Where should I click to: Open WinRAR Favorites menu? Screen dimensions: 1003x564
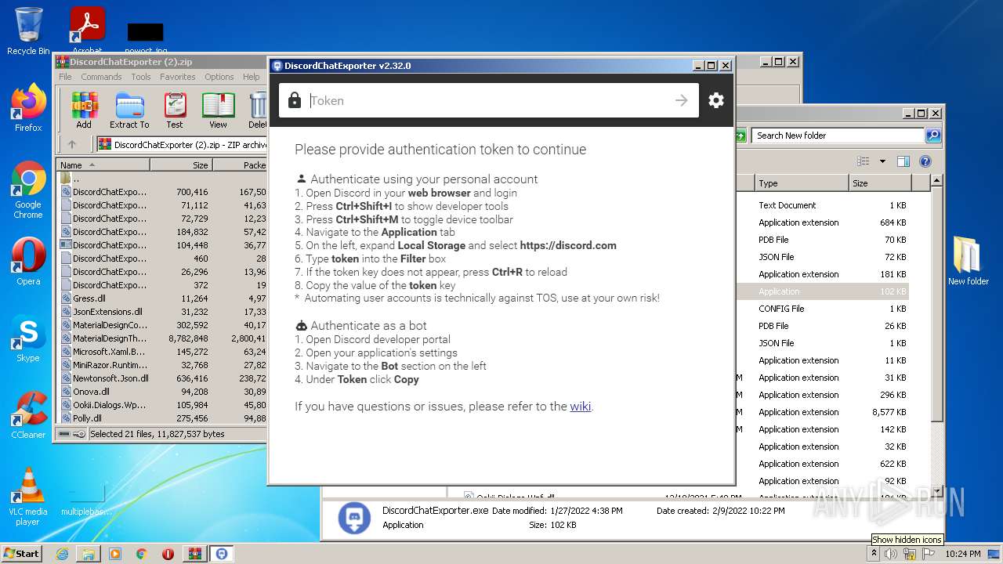point(178,77)
